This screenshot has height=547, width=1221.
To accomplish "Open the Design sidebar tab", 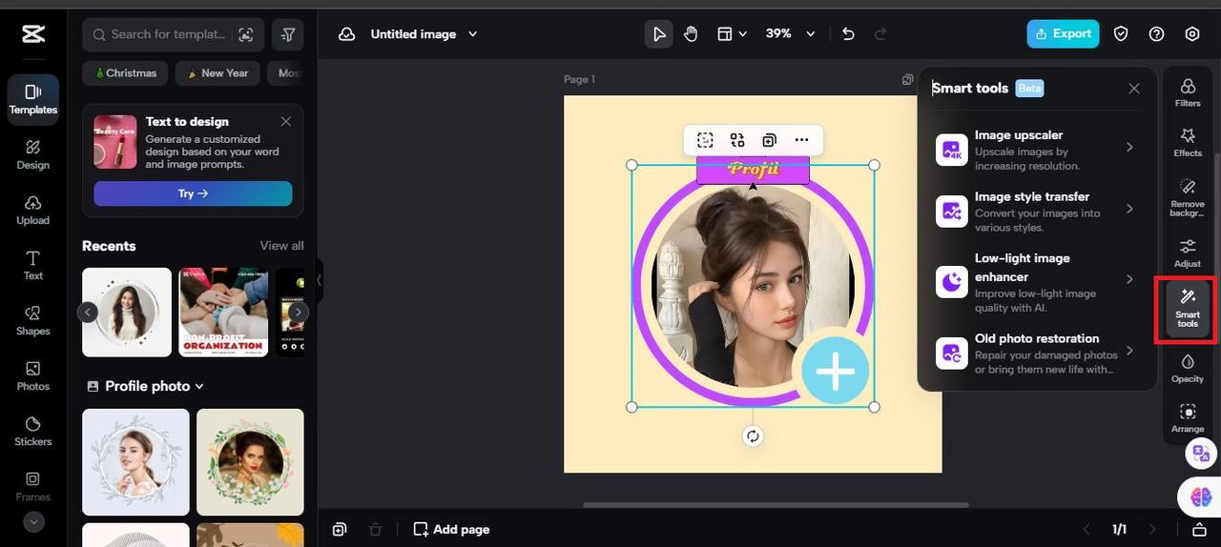I will pos(32,154).
